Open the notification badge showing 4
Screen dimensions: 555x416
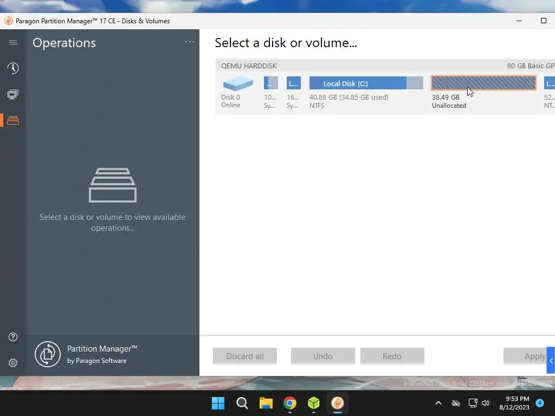(540, 403)
